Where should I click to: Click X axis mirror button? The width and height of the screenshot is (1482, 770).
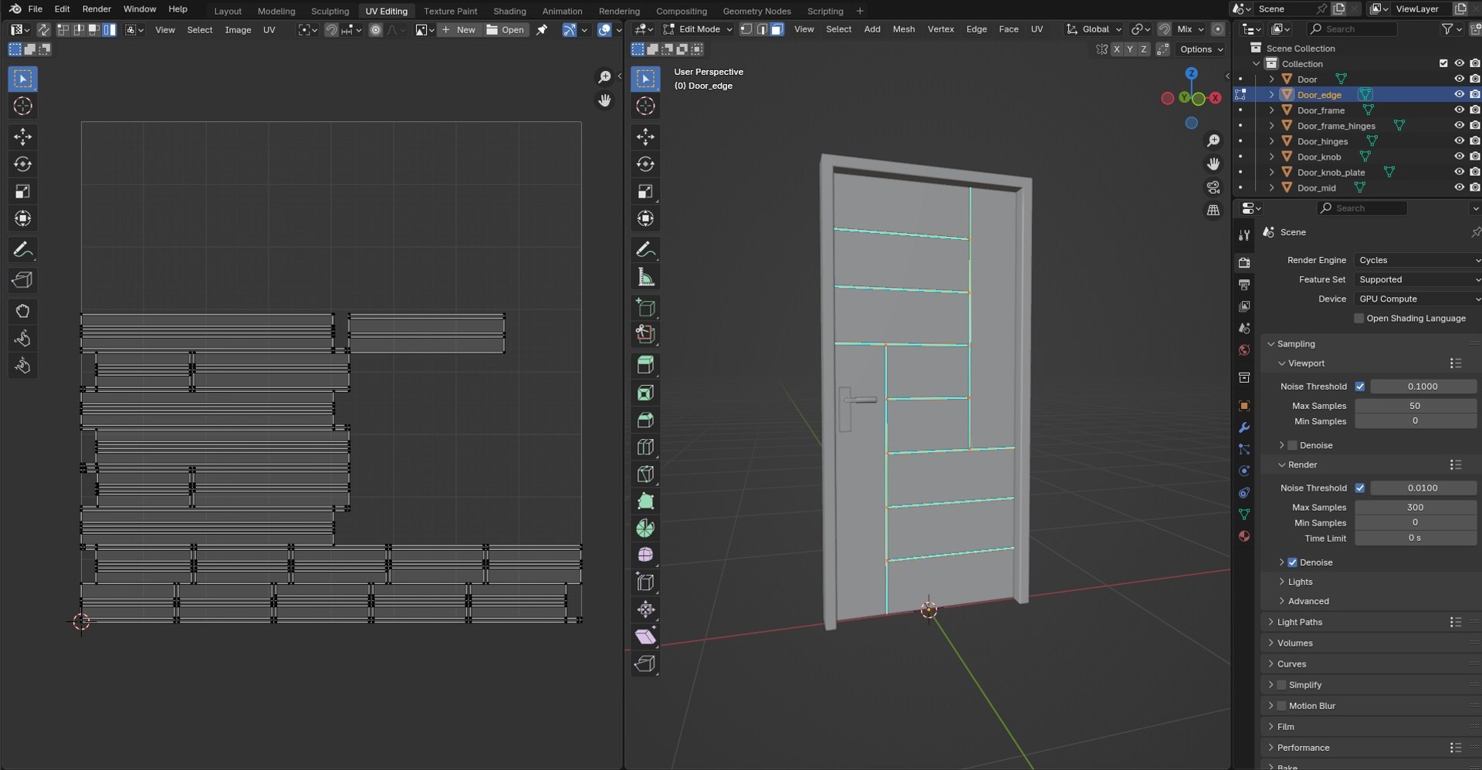coord(1116,49)
